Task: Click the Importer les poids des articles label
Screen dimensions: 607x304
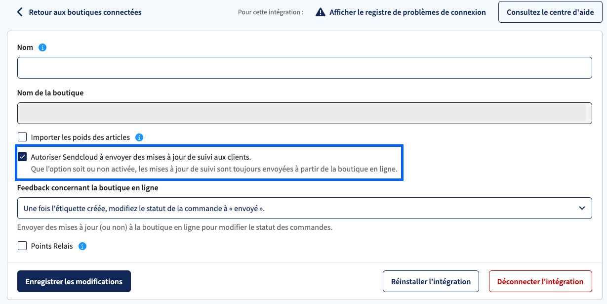Action: pyautogui.click(x=80, y=137)
